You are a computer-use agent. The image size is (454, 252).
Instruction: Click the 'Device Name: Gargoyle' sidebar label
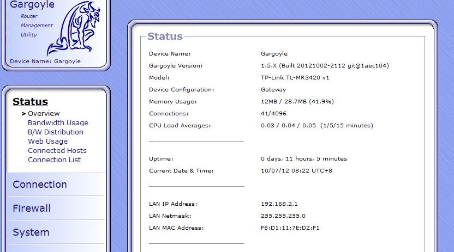tap(45, 62)
